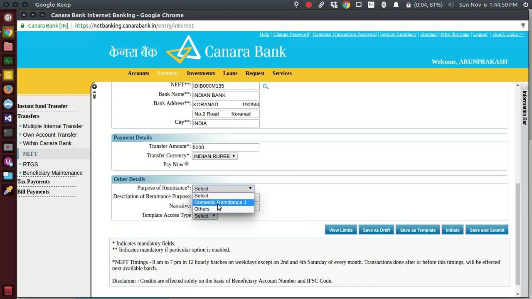Collapse Purpose of Remittance dropdown

223,189
